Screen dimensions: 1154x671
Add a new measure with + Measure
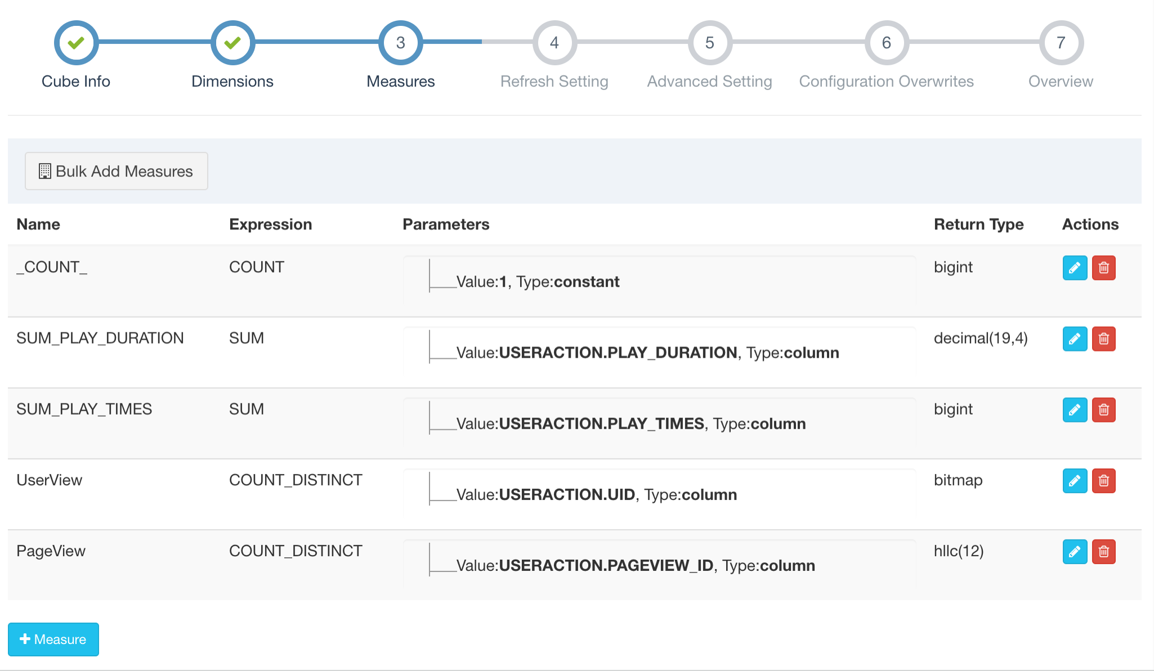pyautogui.click(x=53, y=639)
